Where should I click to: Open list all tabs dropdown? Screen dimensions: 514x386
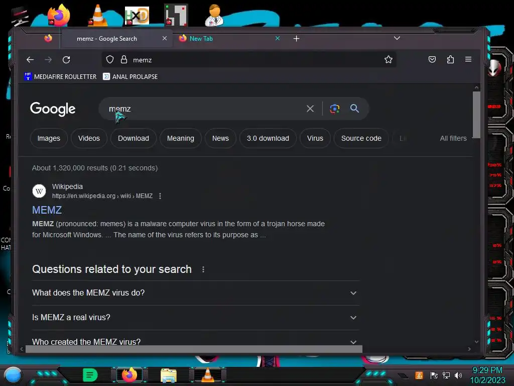click(397, 38)
